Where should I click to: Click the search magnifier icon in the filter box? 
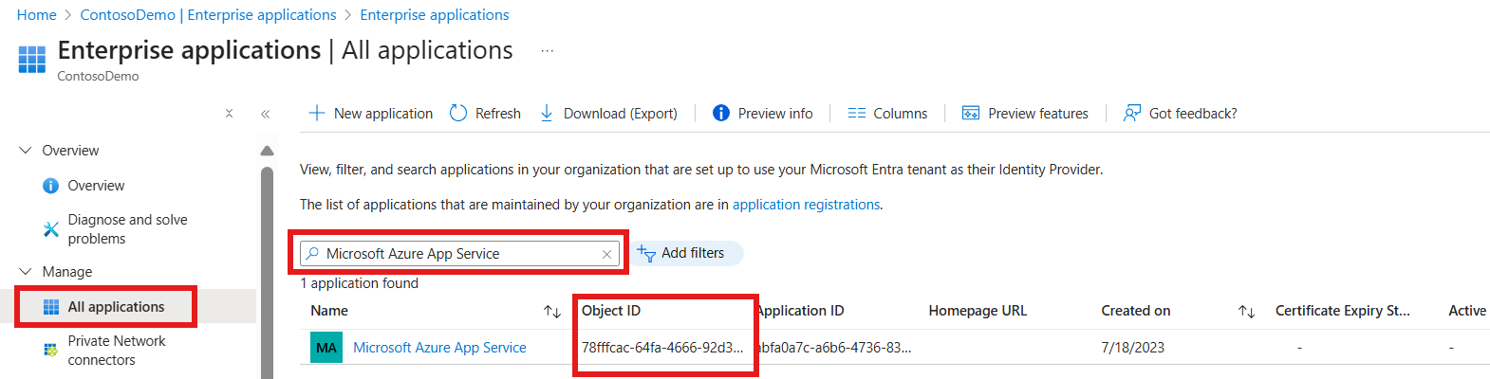[312, 254]
